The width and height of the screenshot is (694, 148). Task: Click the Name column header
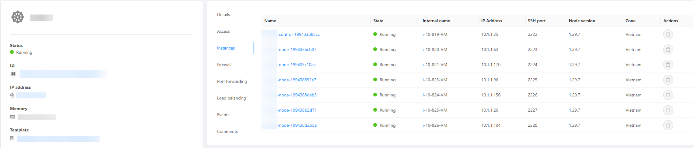(270, 21)
